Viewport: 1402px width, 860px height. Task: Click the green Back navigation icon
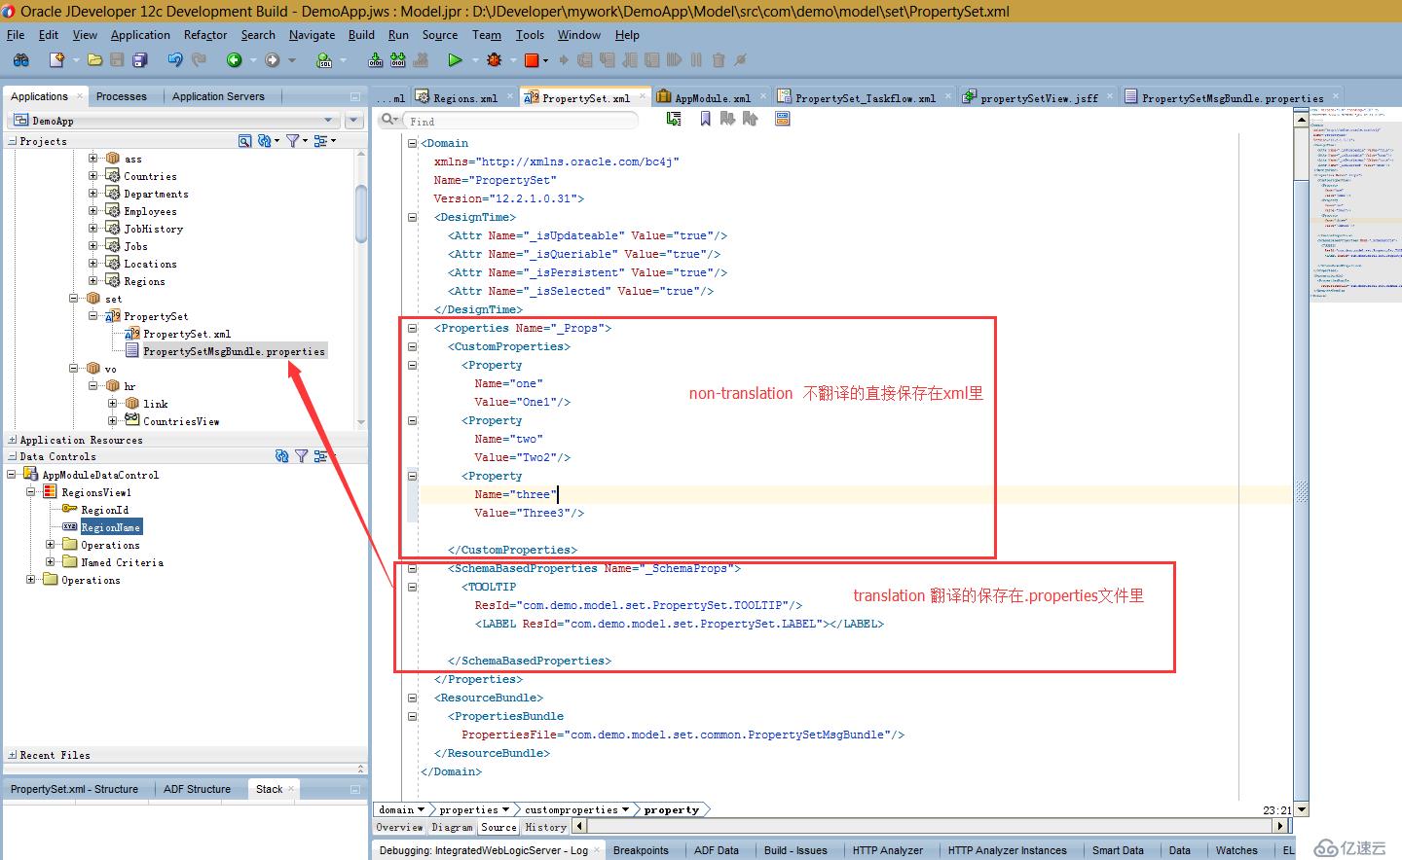pyautogui.click(x=234, y=60)
